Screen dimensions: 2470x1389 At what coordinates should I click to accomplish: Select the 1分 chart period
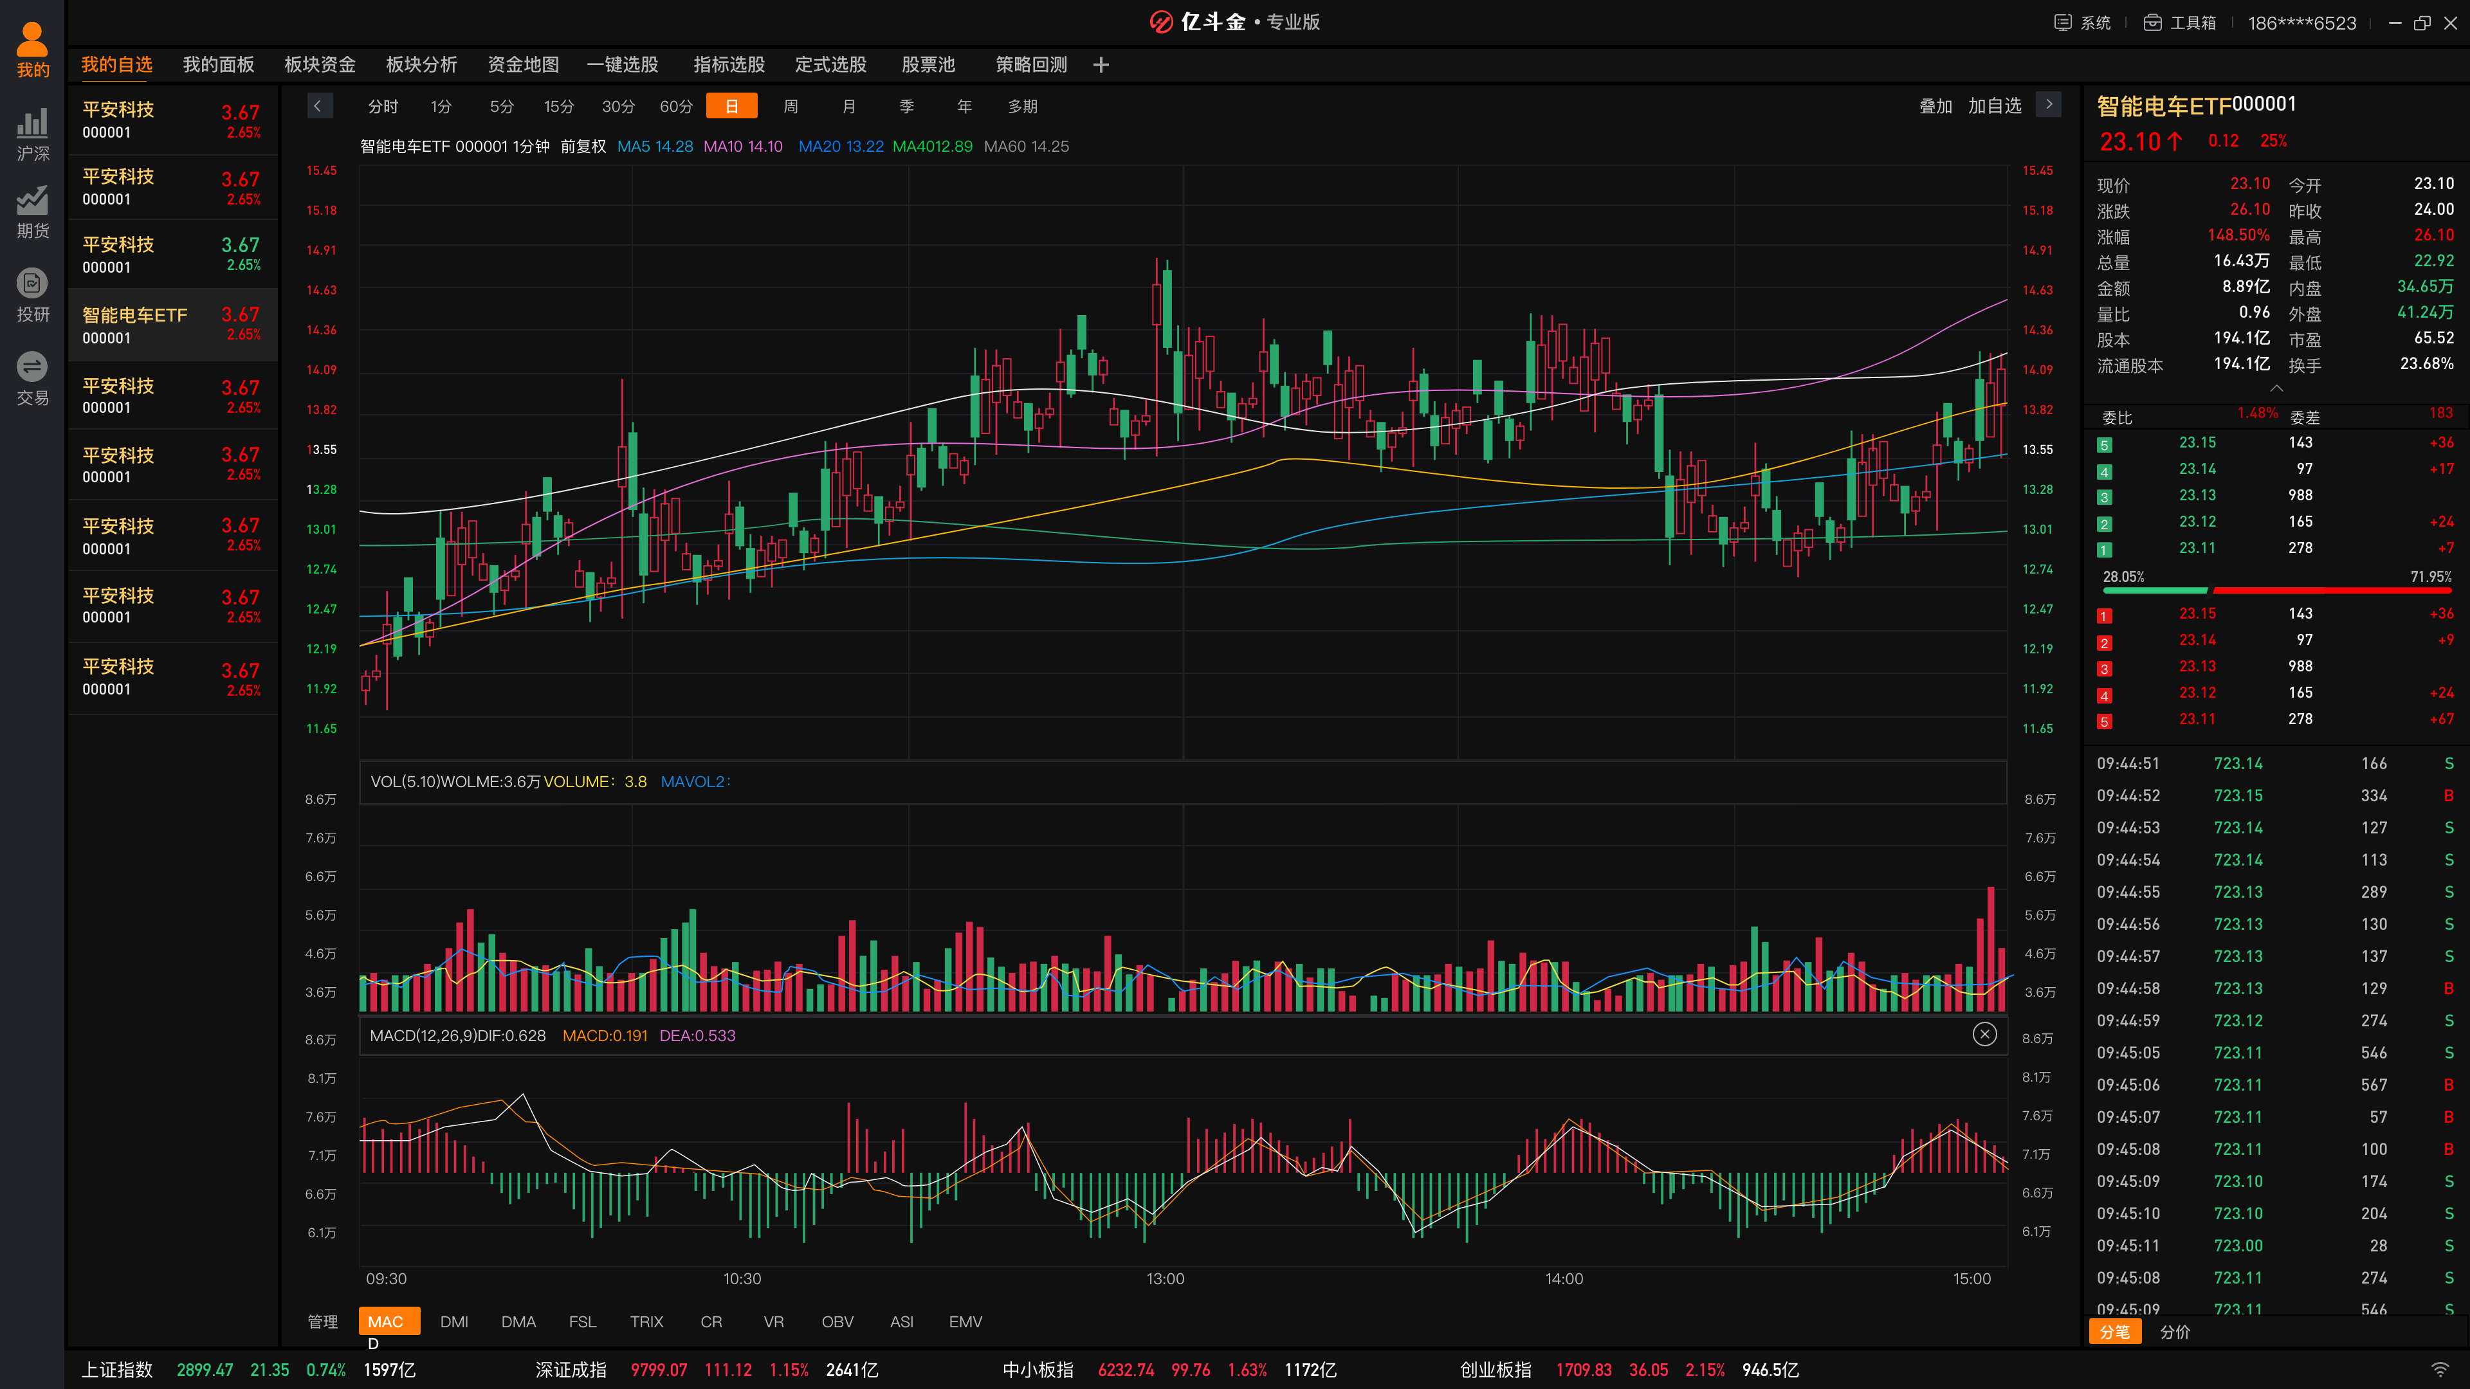click(x=441, y=106)
